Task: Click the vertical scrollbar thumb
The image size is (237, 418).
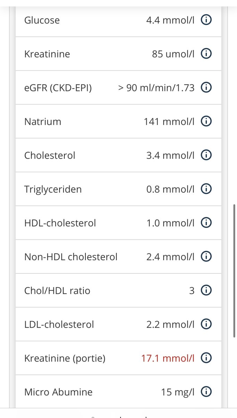Action: [x=235, y=271]
